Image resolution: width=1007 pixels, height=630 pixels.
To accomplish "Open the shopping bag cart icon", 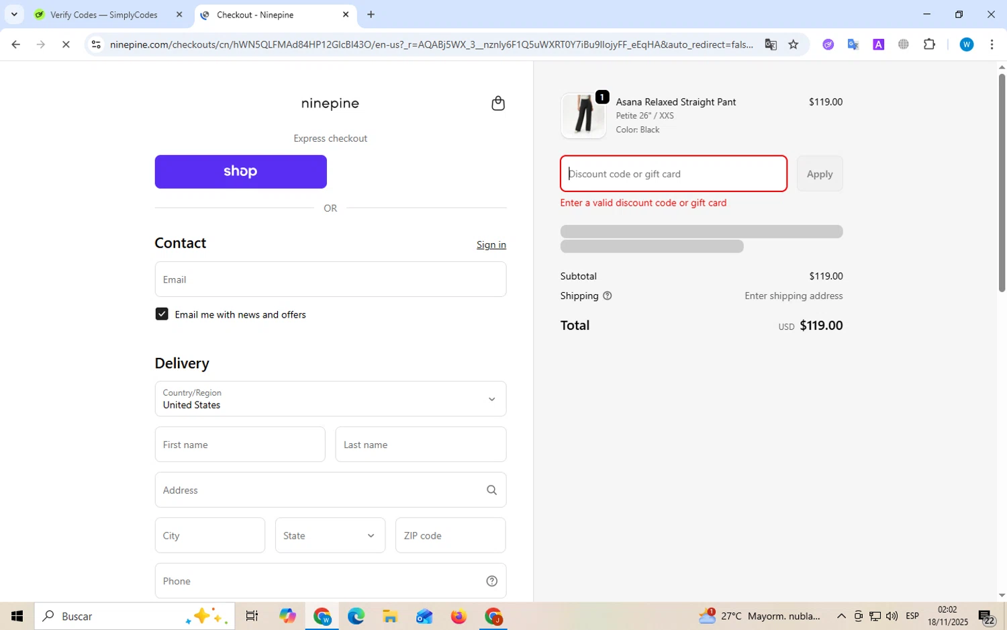I will coord(497,103).
